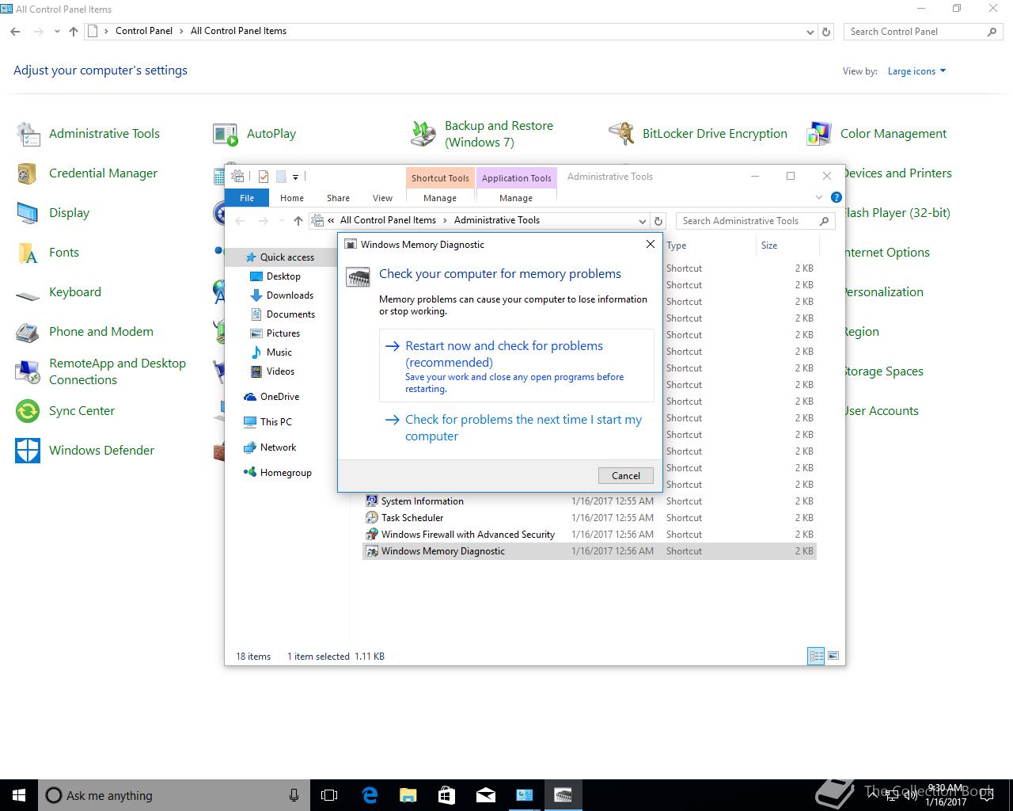
Task: Open the Home ribbon tab
Action: click(x=292, y=198)
